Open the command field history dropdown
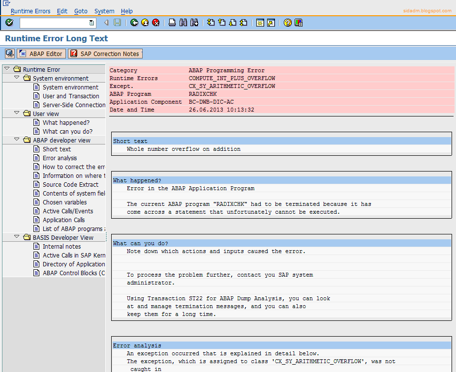Screen dimensions: 456x372 click(91, 23)
